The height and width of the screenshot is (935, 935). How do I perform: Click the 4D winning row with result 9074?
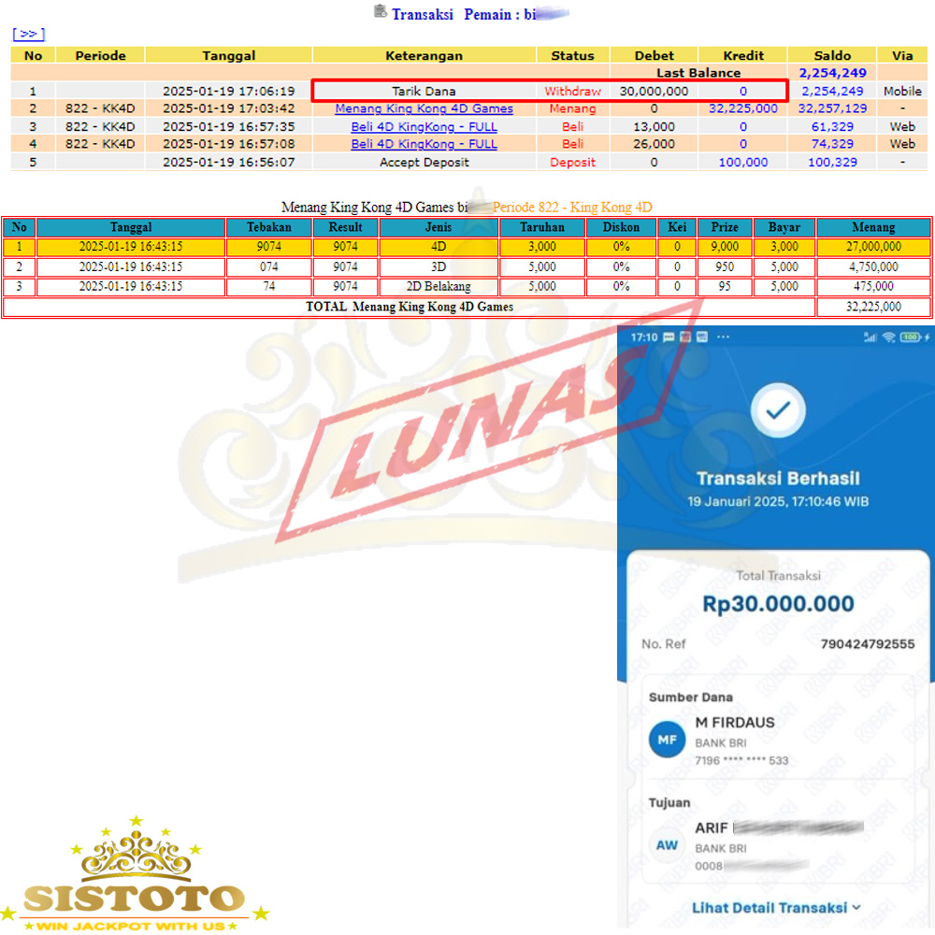[x=439, y=247]
